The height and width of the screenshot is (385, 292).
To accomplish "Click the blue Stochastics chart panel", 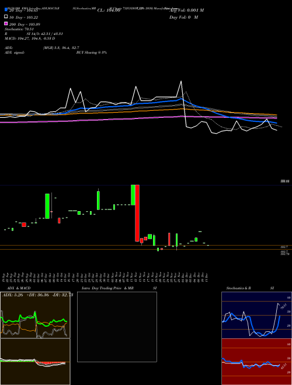I will [x=256, y=315].
